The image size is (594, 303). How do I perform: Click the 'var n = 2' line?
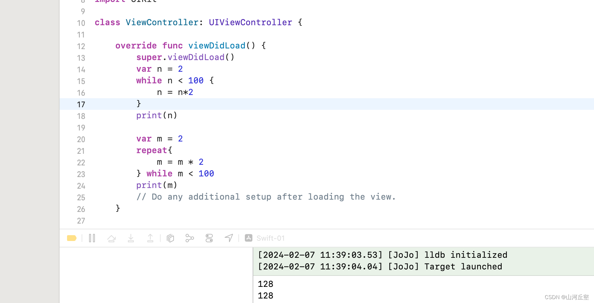click(160, 69)
